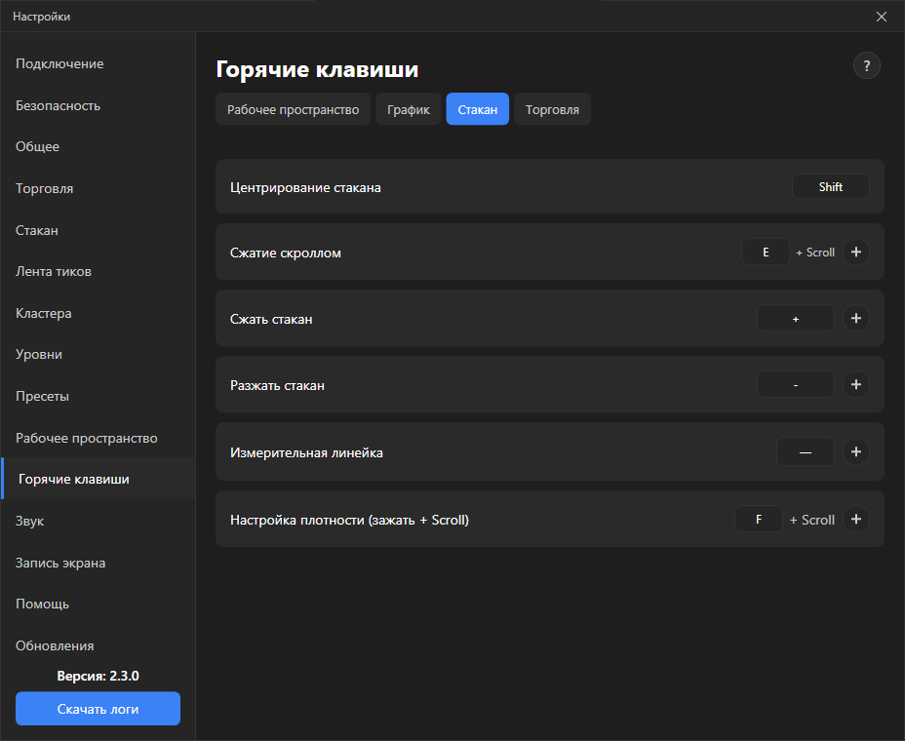Open the help question mark icon

pos(866,65)
